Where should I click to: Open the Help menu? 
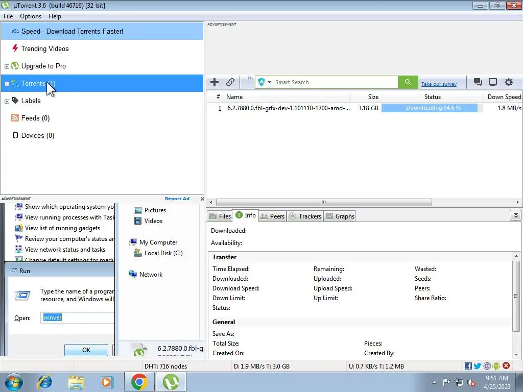[55, 16]
